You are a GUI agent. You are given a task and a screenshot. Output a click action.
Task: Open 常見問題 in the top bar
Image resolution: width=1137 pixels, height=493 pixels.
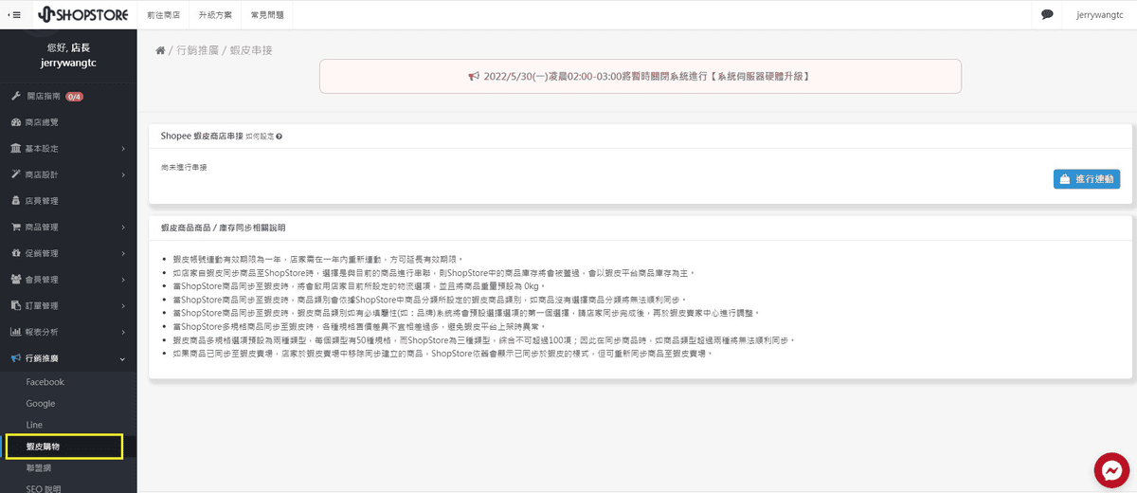tap(267, 15)
